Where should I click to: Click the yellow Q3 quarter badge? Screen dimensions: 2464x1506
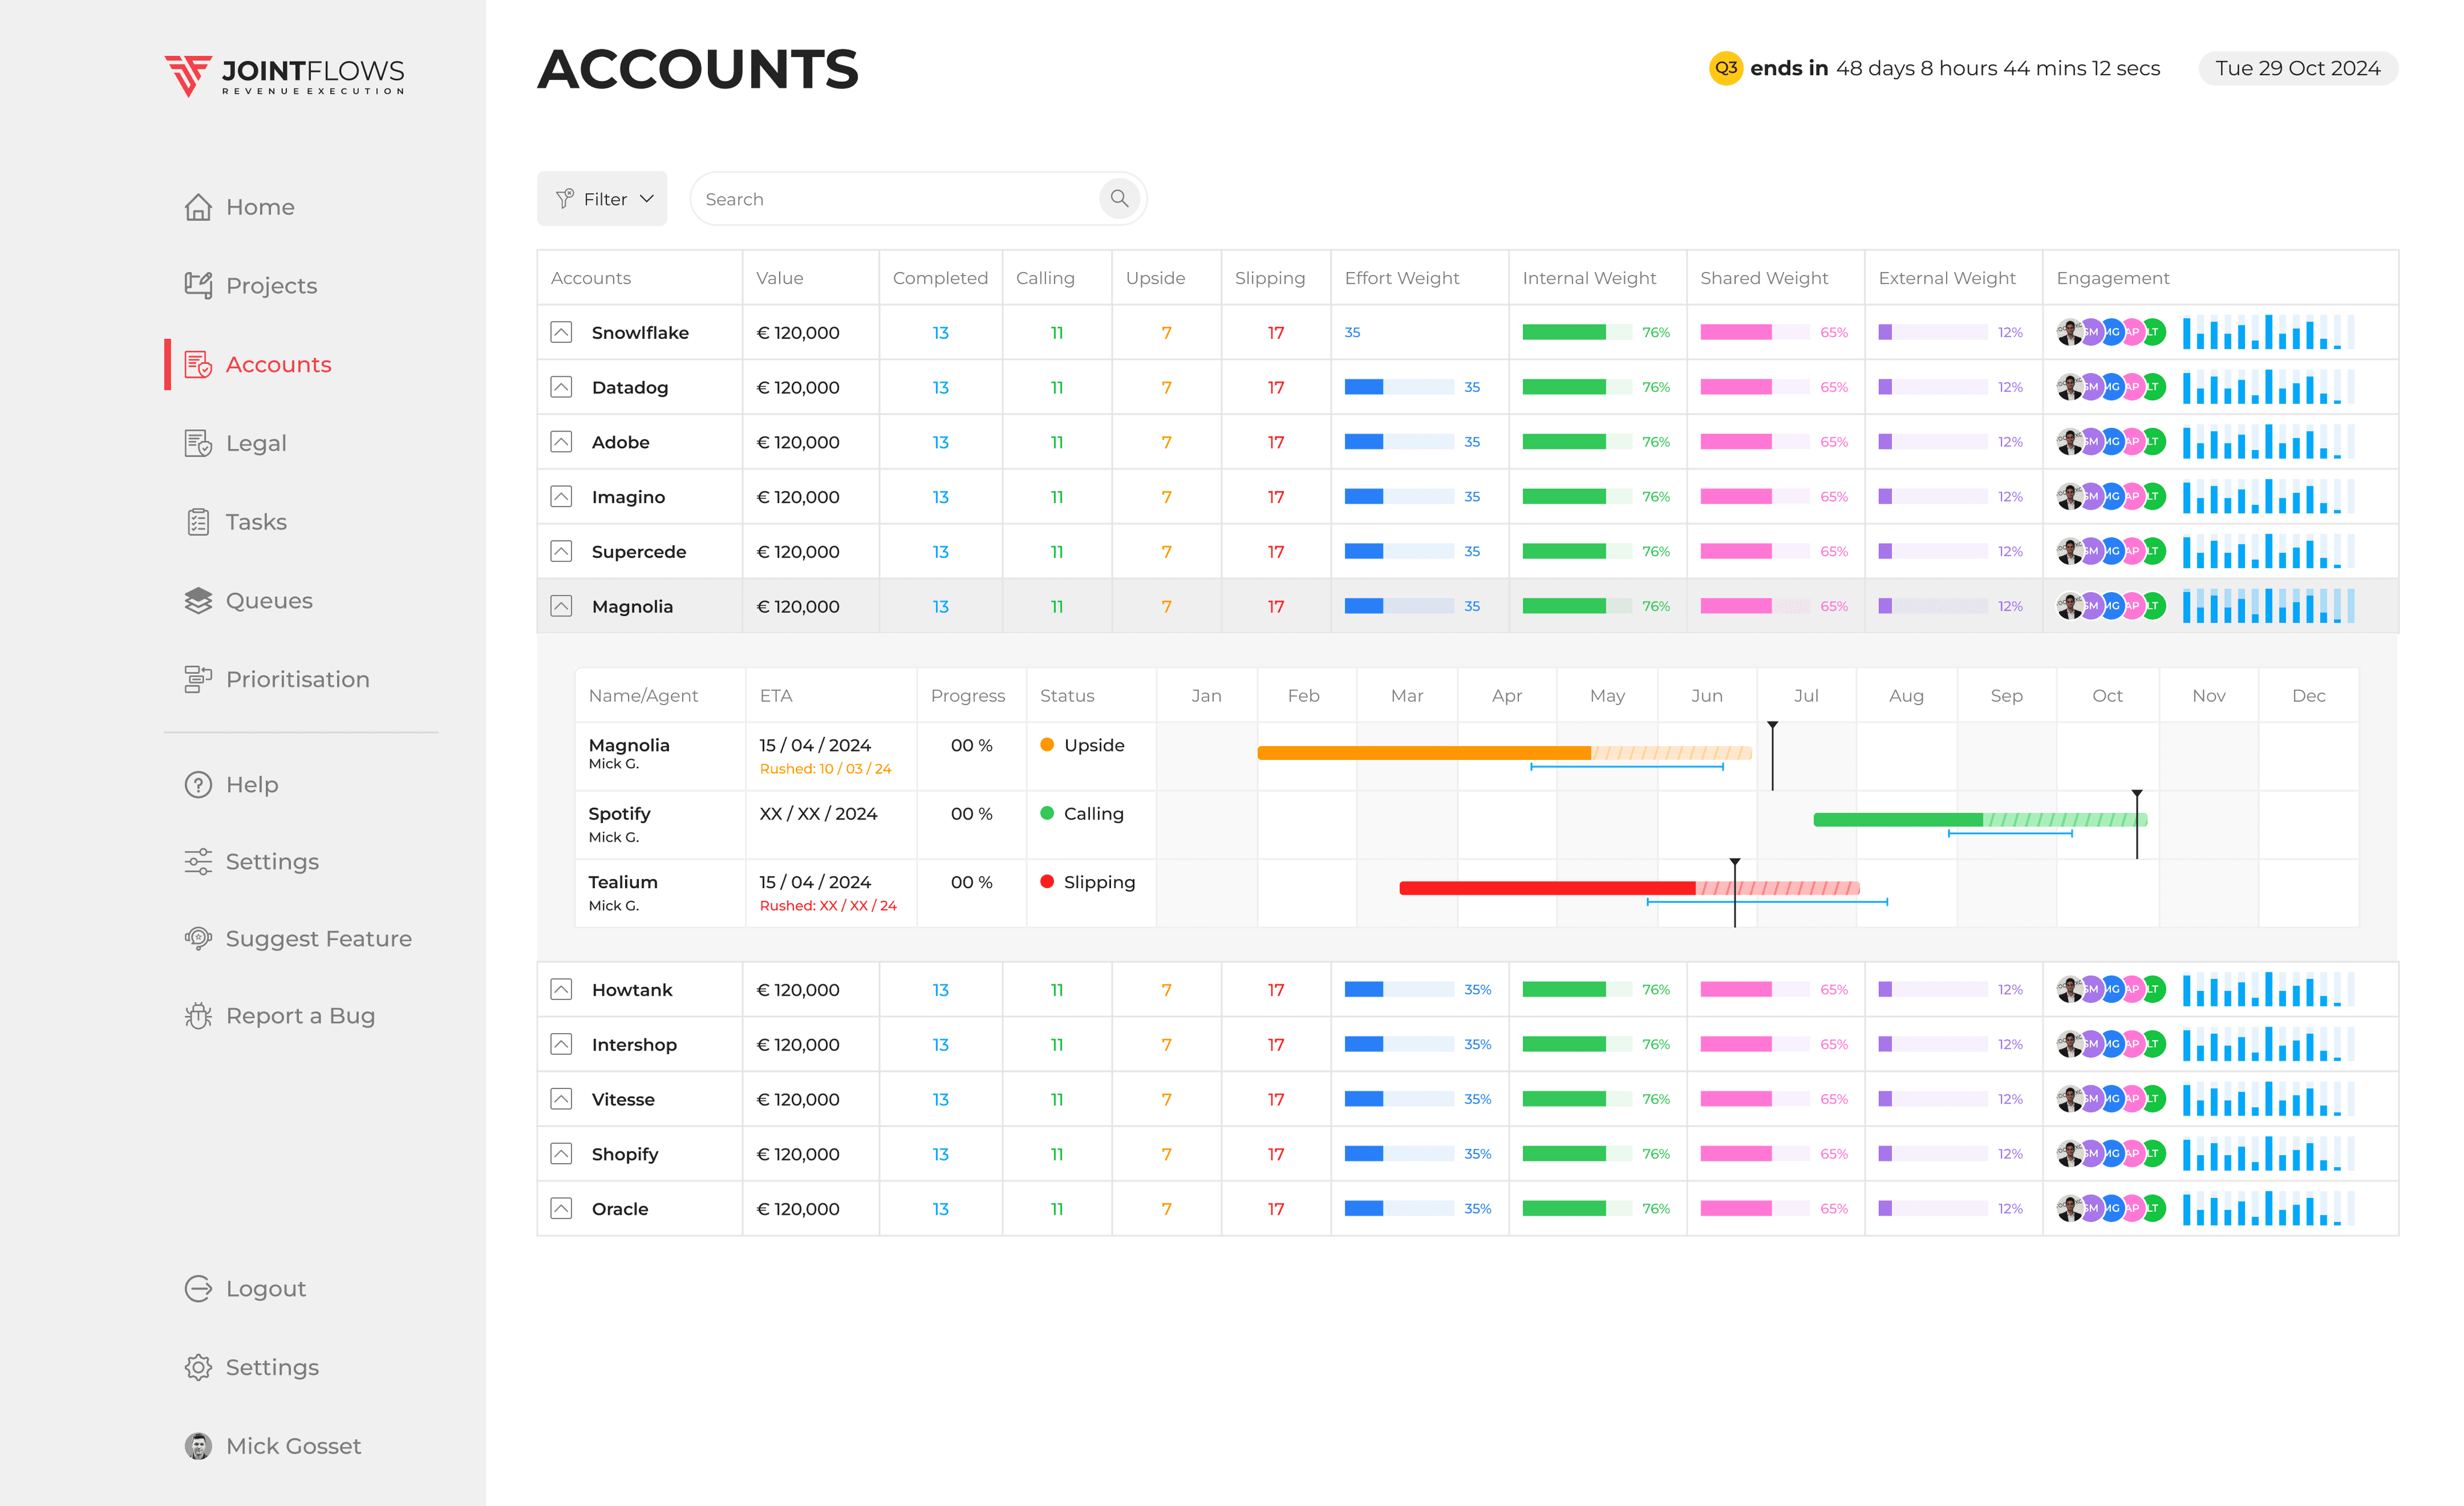pyautogui.click(x=1725, y=68)
